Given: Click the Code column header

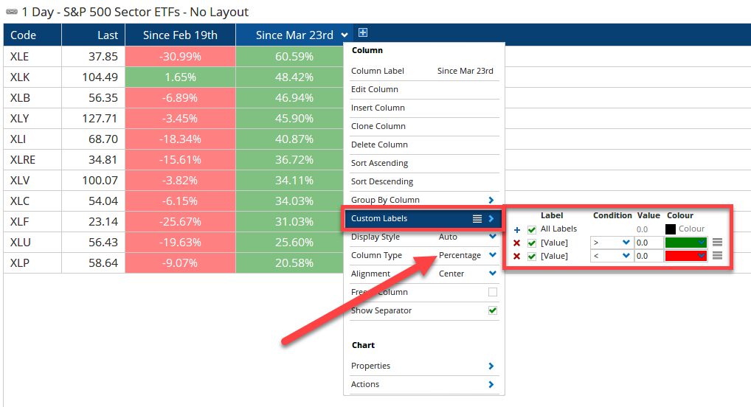Looking at the screenshot, I should pyautogui.click(x=32, y=35).
